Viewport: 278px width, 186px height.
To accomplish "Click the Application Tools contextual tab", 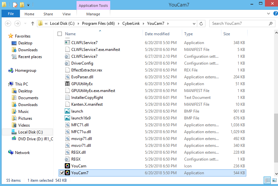I will [93, 6].
